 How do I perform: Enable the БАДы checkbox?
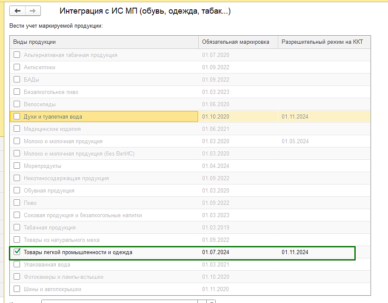(17, 79)
